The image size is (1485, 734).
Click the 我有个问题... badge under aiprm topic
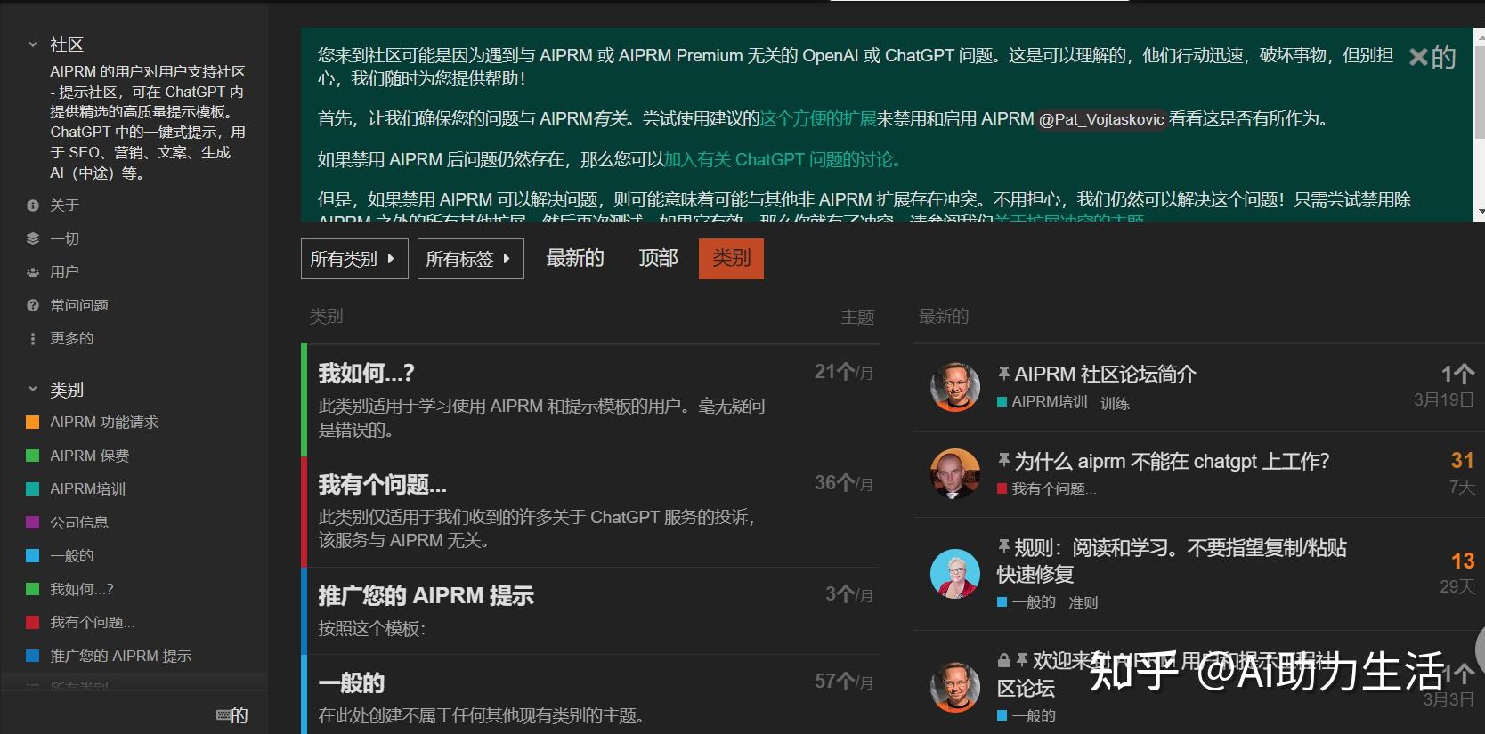[x=1047, y=488]
